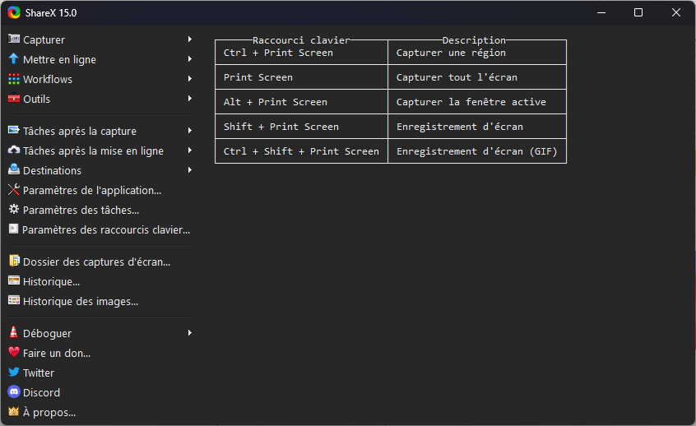Click the Déboguer traffic cone icon

(14, 332)
